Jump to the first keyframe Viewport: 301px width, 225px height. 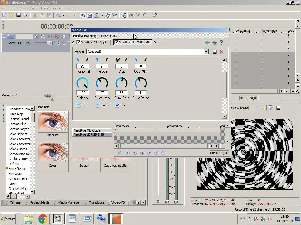coord(128,153)
